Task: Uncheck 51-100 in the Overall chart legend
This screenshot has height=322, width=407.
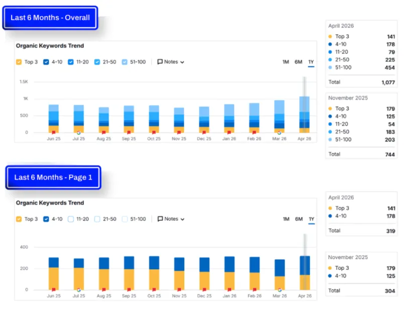Action: [125, 62]
